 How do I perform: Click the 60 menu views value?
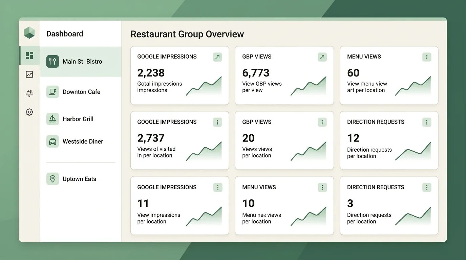click(x=353, y=73)
